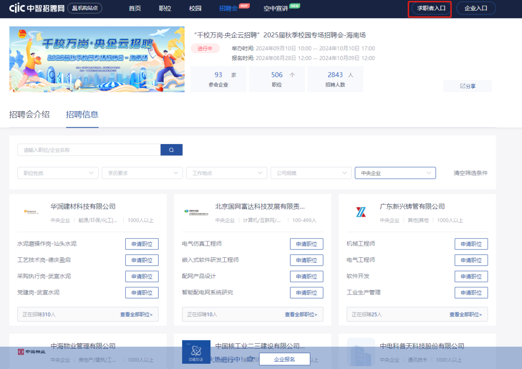
Task: Expand the 工作地点 filter dropdown
Action: (x=226, y=173)
